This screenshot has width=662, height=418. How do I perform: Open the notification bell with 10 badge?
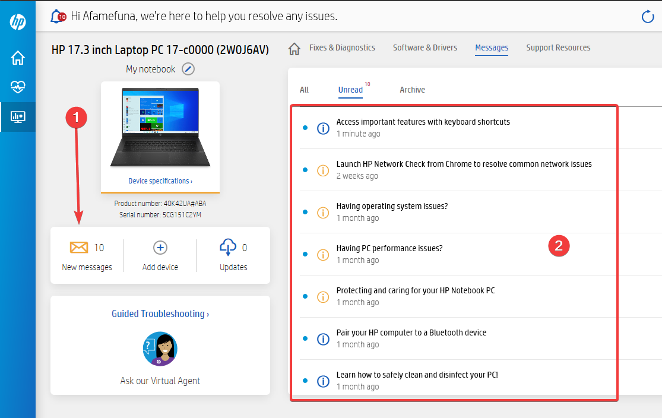(58, 17)
